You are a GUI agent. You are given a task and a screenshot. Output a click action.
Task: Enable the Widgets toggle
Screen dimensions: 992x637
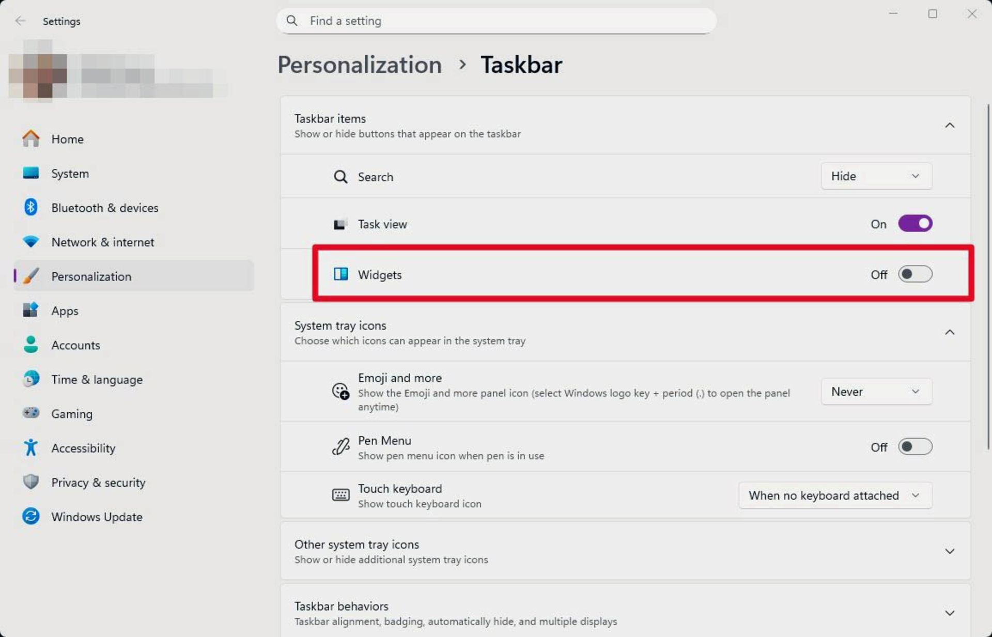[x=915, y=274]
